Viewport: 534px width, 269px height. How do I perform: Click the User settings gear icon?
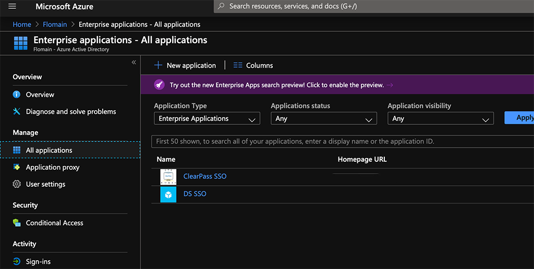pyautogui.click(x=16, y=184)
